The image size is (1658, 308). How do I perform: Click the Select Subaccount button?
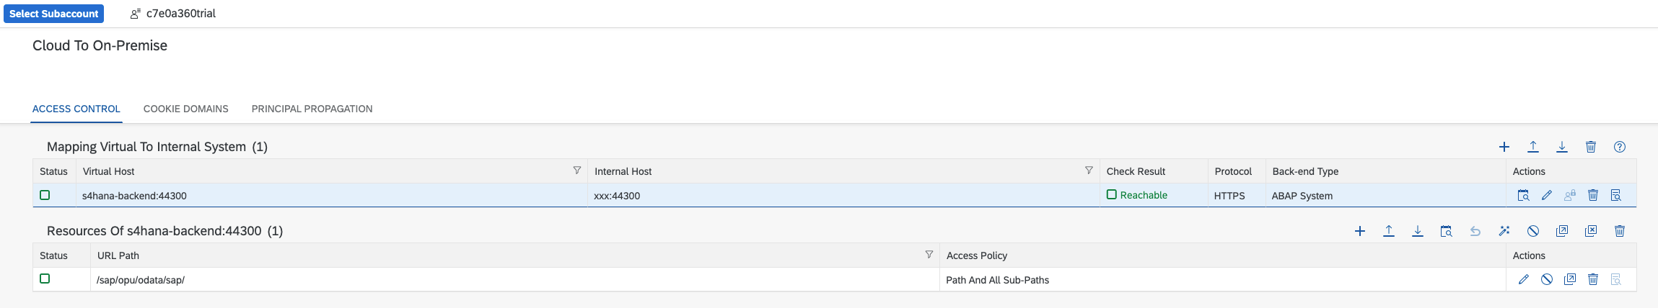[x=53, y=14]
